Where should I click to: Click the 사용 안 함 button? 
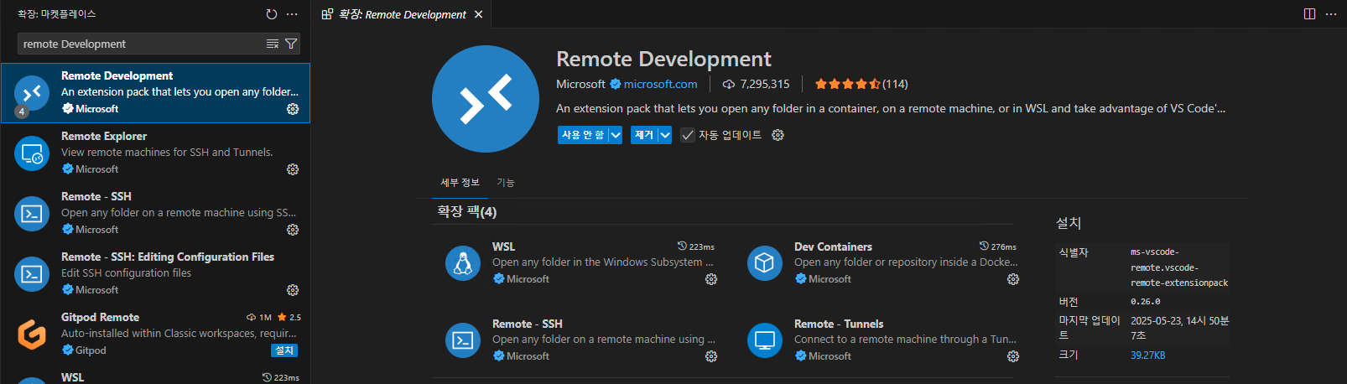pos(583,135)
